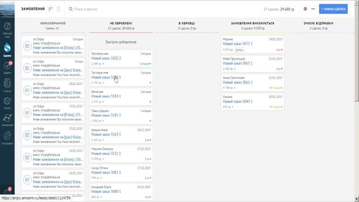Viewport: 359px width, 202px height.
Task: Switch to pipeline board view icon
Action: [50, 9]
